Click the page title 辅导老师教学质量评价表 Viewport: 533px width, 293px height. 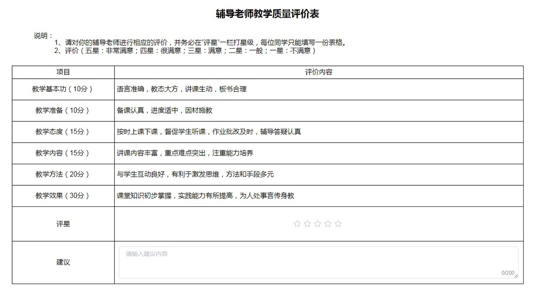pyautogui.click(x=267, y=14)
